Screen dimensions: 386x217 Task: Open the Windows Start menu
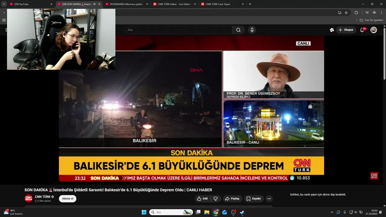(144, 212)
